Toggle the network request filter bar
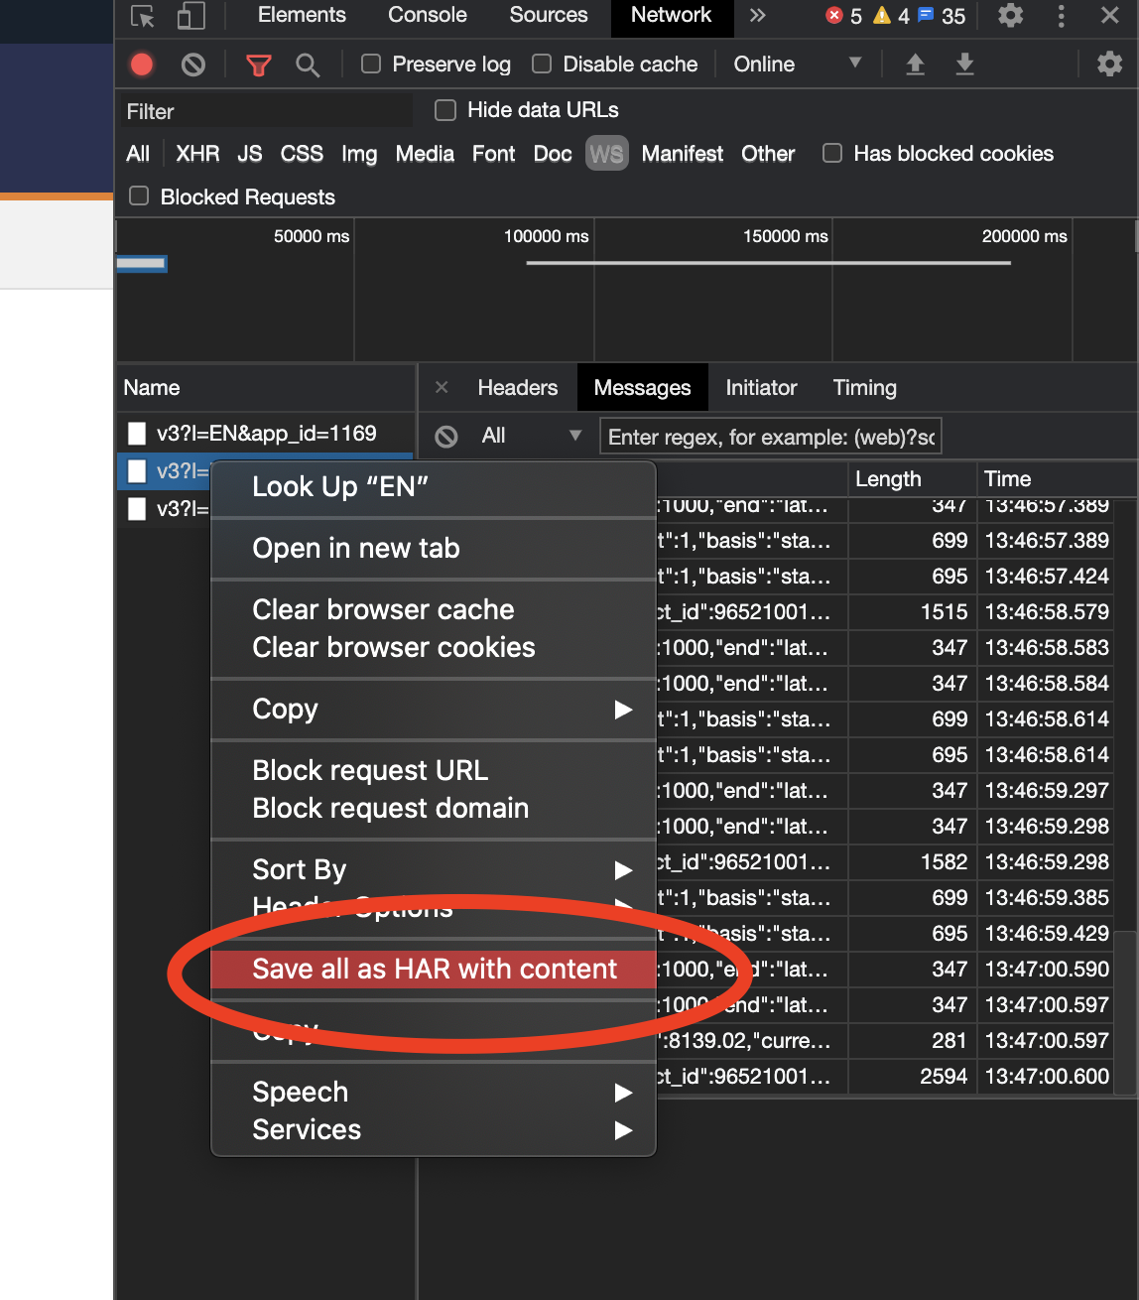Screen dimensions: 1139x1300 point(258,64)
